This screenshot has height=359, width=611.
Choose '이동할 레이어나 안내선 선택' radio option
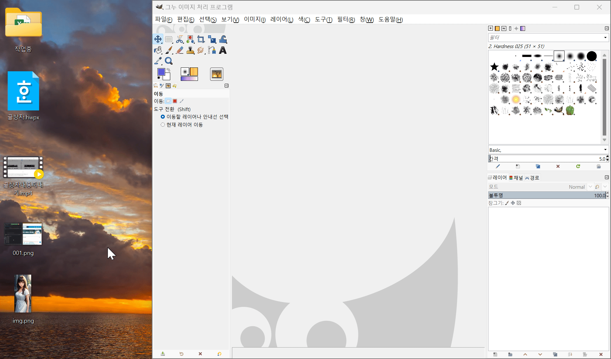(x=163, y=117)
